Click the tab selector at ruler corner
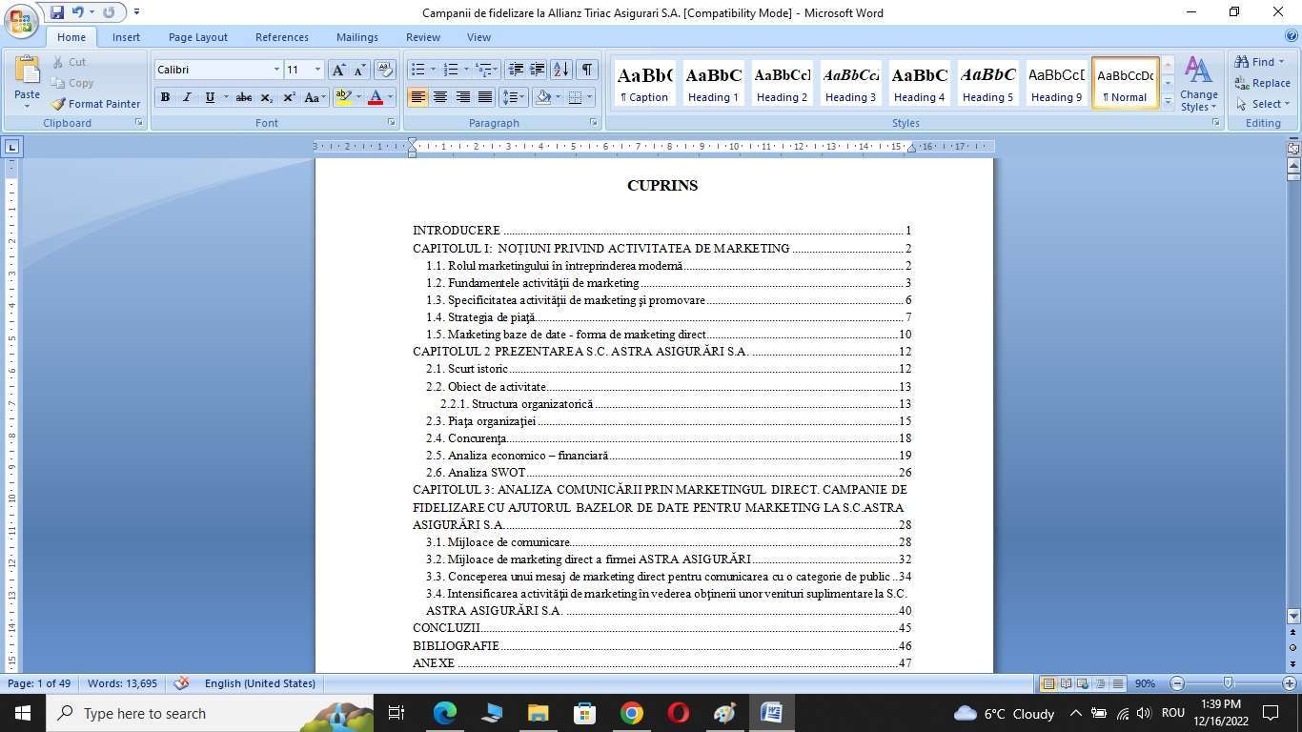This screenshot has width=1302, height=732. coord(11,147)
